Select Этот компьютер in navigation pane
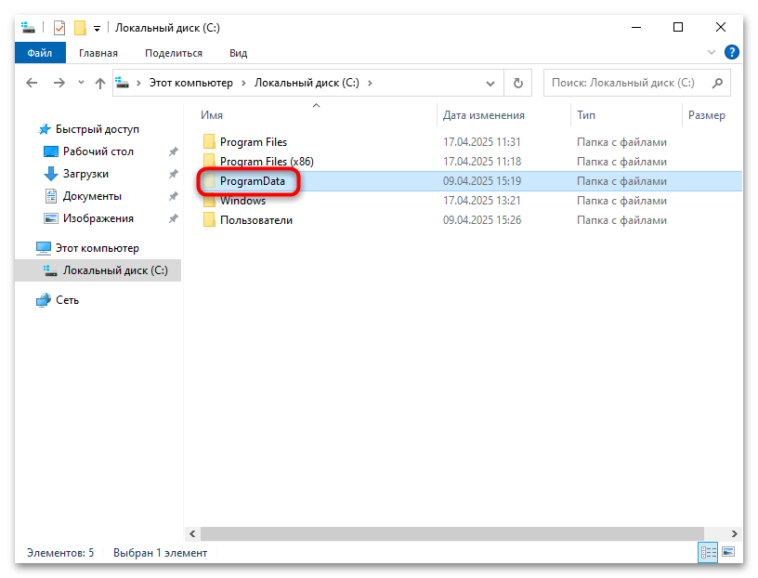This screenshot has height=578, width=758. click(98, 248)
